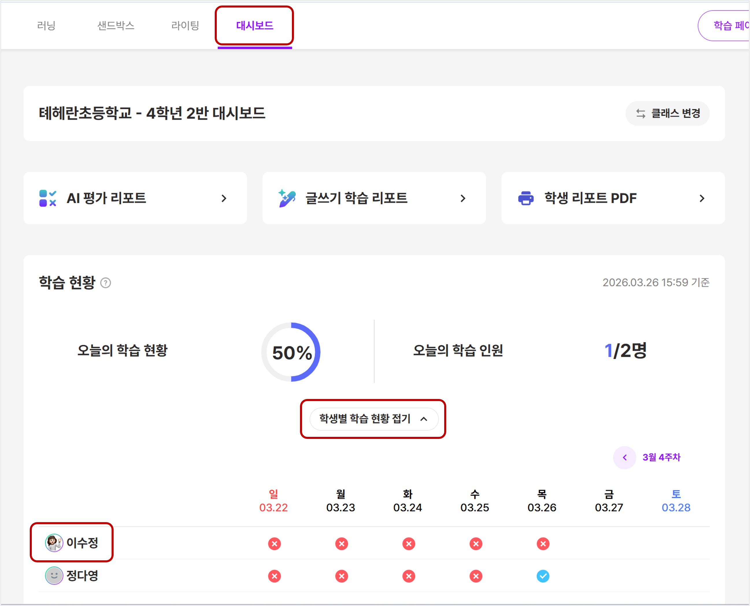The height and width of the screenshot is (606, 750).
Task: Click the 월 03.23 column header
Action: coord(341,500)
